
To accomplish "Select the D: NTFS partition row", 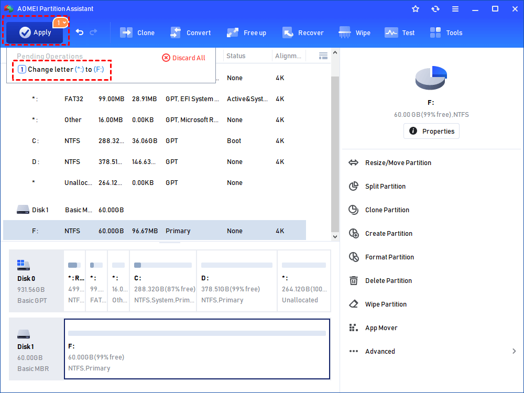I will 155,162.
